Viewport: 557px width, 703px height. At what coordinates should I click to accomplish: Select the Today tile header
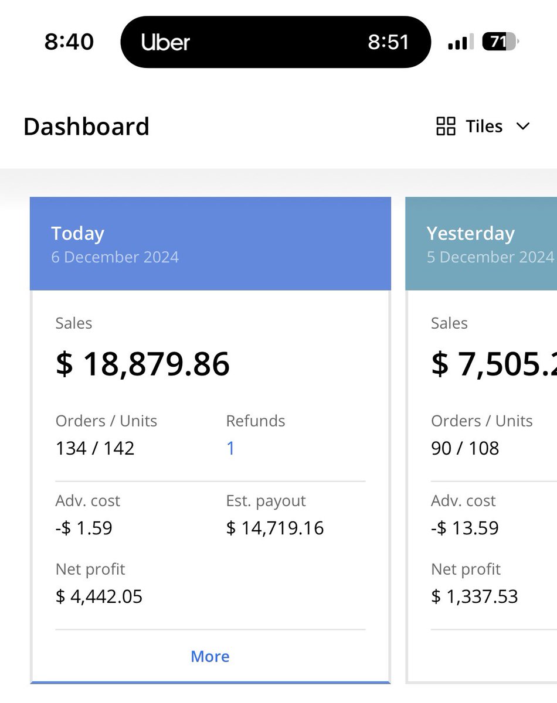pyautogui.click(x=210, y=244)
